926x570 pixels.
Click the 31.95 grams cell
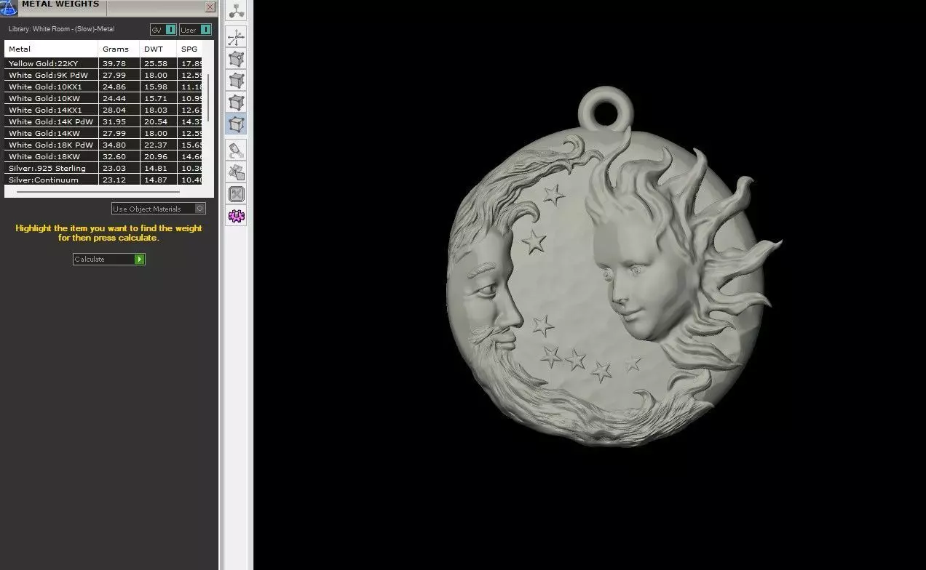[119, 121]
